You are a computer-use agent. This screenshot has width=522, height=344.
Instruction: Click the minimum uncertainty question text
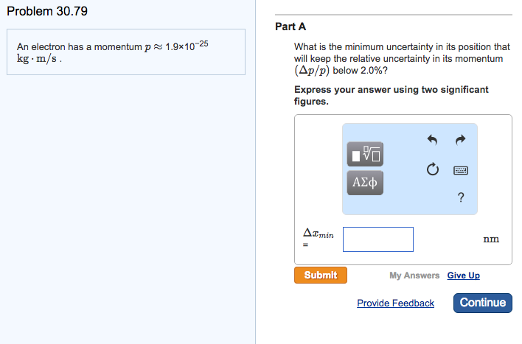click(x=402, y=58)
